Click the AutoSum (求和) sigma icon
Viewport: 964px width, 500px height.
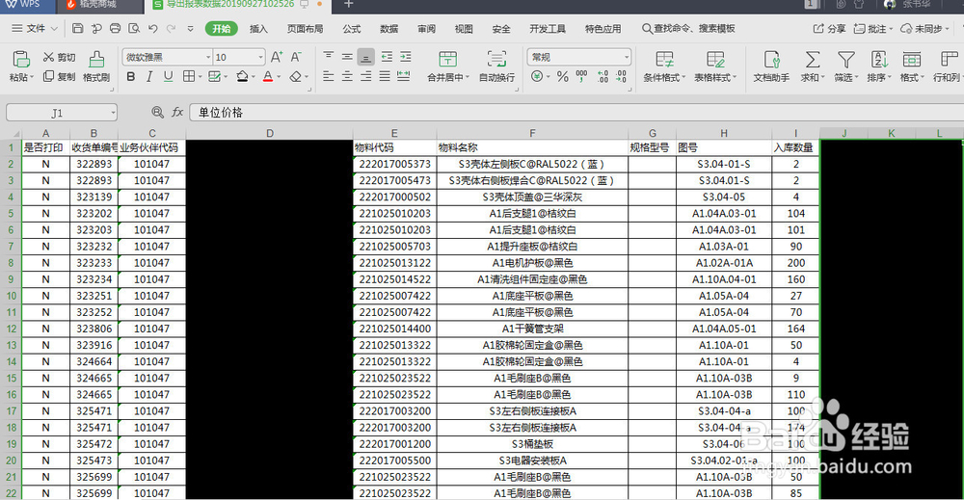[x=812, y=60]
